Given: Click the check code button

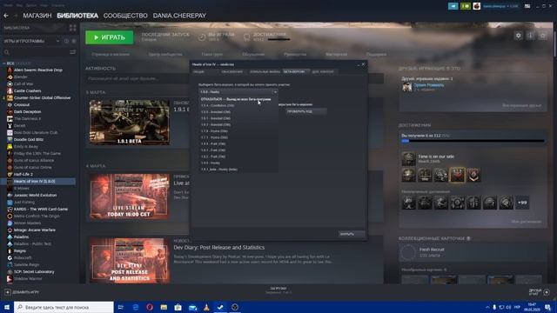Looking at the screenshot, I should [306, 111].
